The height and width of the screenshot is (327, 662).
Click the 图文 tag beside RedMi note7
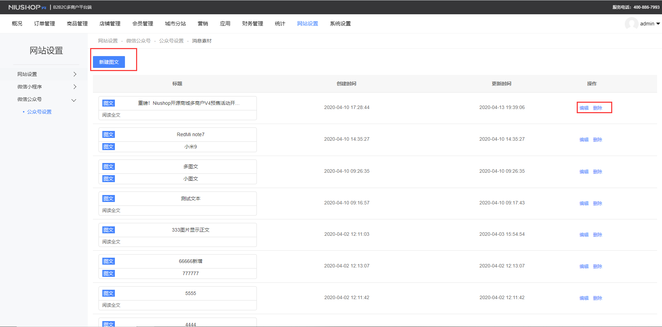(109, 134)
